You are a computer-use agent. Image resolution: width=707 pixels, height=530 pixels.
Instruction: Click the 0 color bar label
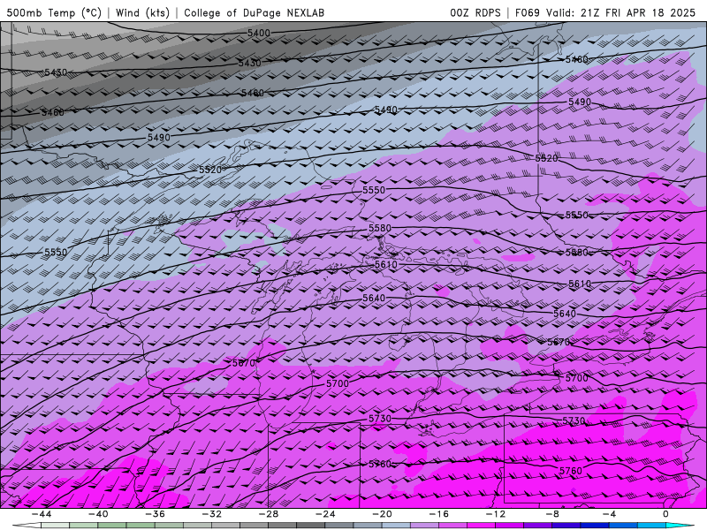coord(666,514)
